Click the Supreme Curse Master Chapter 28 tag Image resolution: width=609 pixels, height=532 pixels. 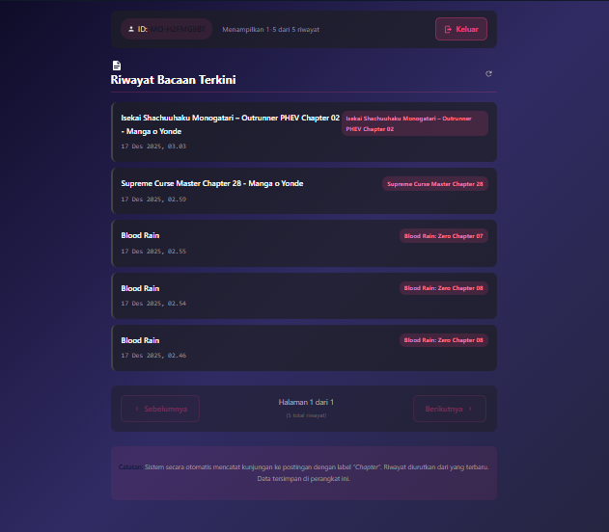tap(434, 183)
